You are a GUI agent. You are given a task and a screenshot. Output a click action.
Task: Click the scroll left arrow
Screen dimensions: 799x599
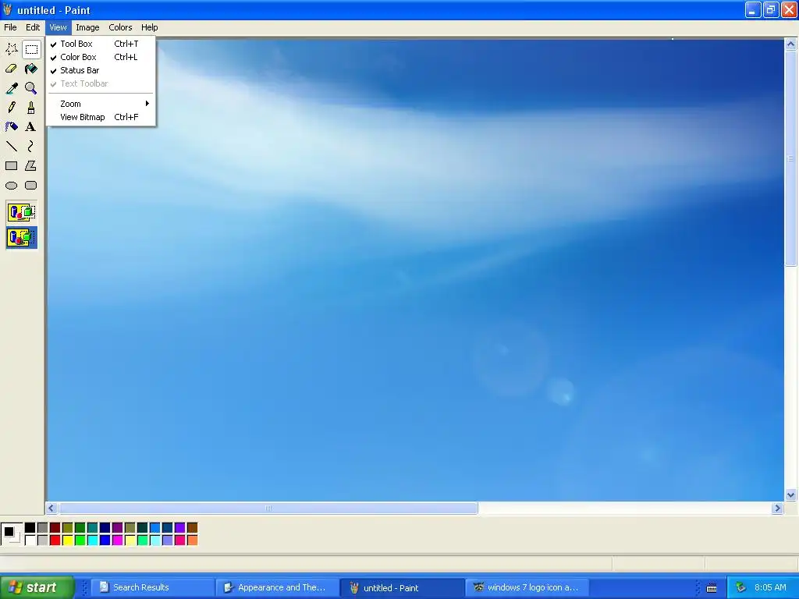coord(51,508)
